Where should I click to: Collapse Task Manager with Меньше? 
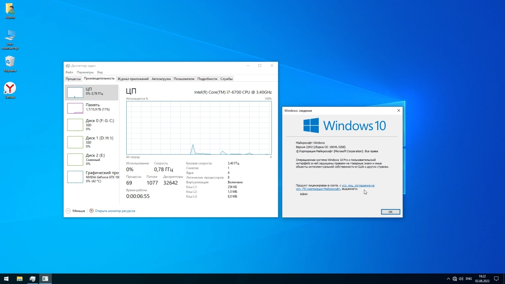(x=75, y=211)
